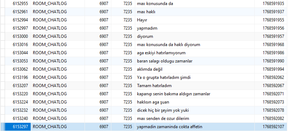Screen dimensions: 289x131
Task: Select timestamp cell 1768592073
Action: click(271, 102)
